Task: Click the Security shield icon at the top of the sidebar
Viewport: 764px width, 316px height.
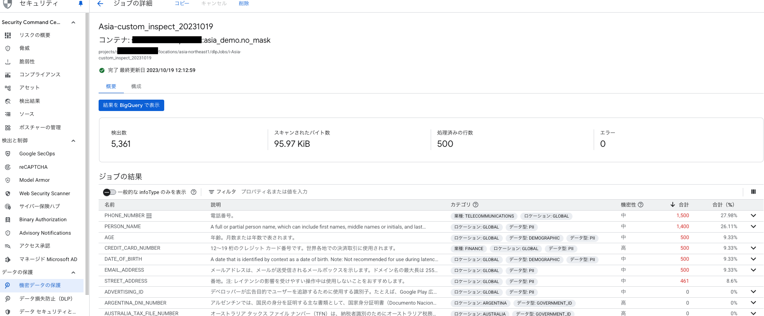Action: point(7,4)
